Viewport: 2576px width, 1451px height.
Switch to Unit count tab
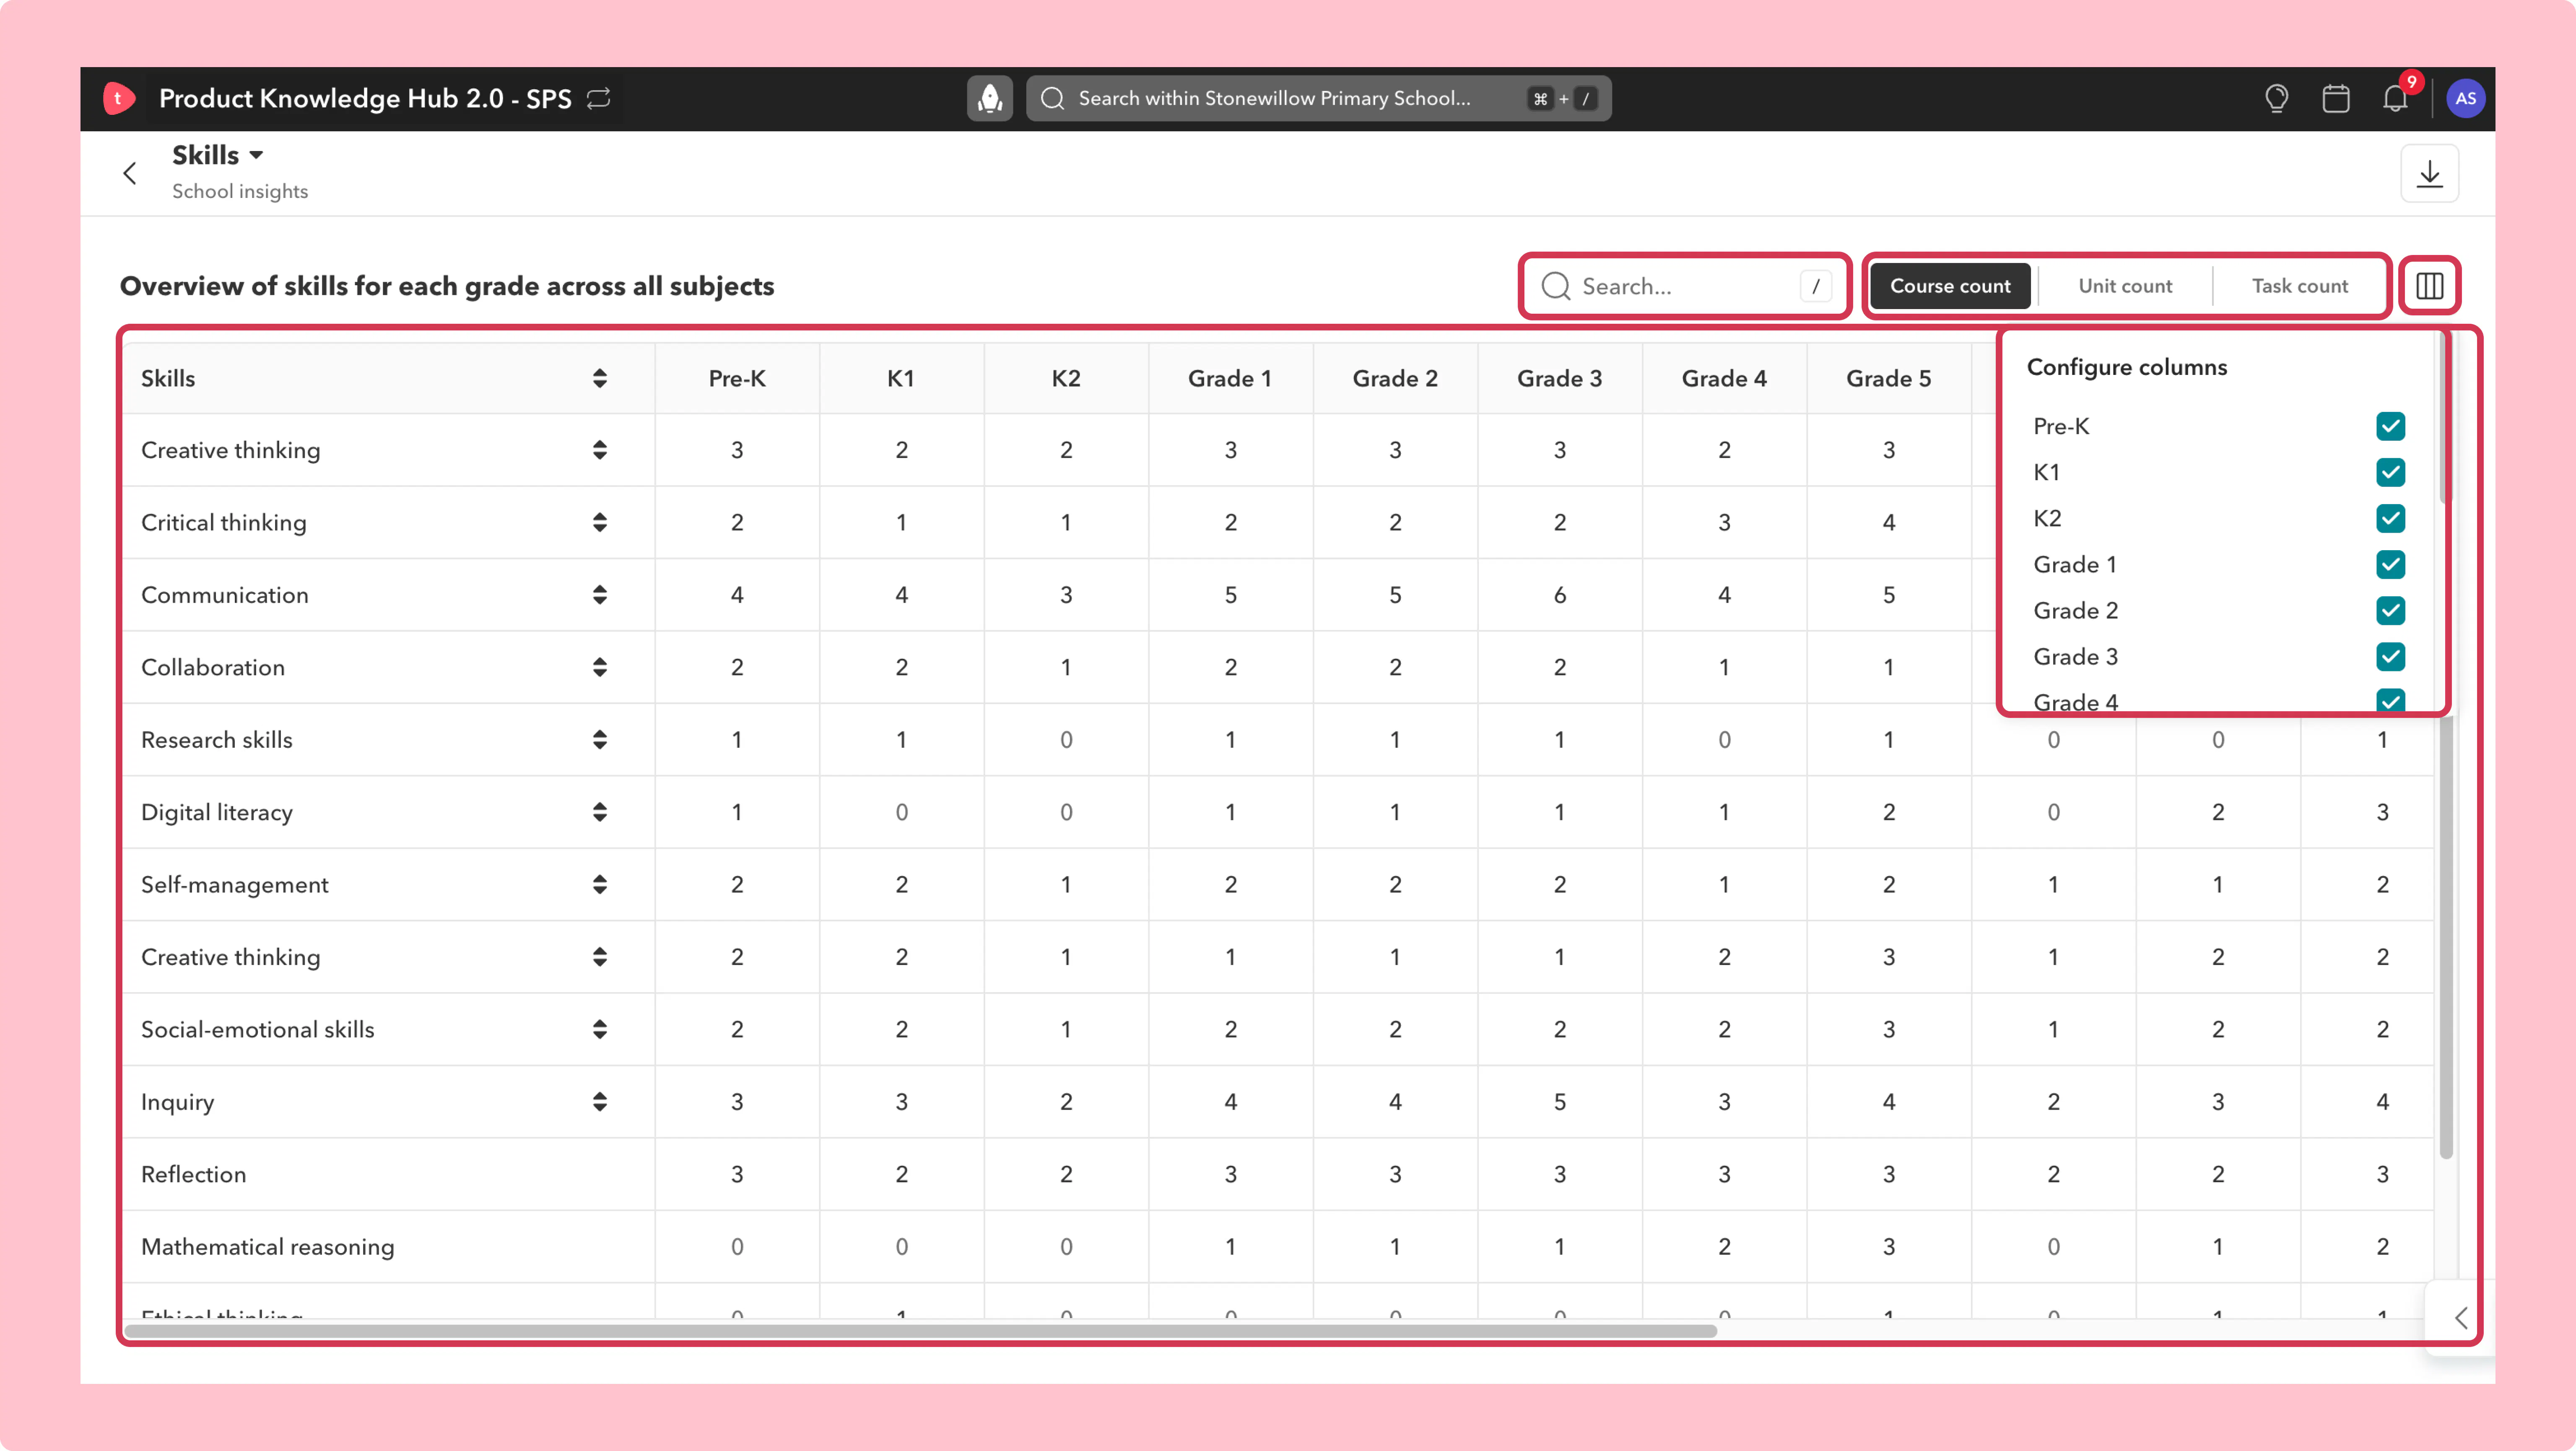pyautogui.click(x=2125, y=286)
